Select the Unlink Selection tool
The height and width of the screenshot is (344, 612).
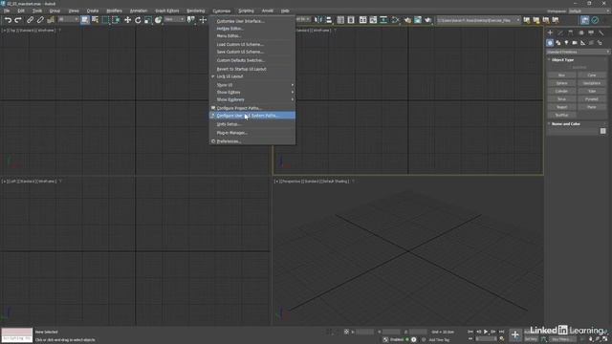pyautogui.click(x=40, y=20)
